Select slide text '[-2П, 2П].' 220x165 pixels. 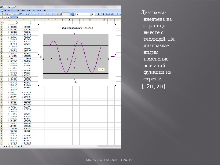(x=154, y=86)
